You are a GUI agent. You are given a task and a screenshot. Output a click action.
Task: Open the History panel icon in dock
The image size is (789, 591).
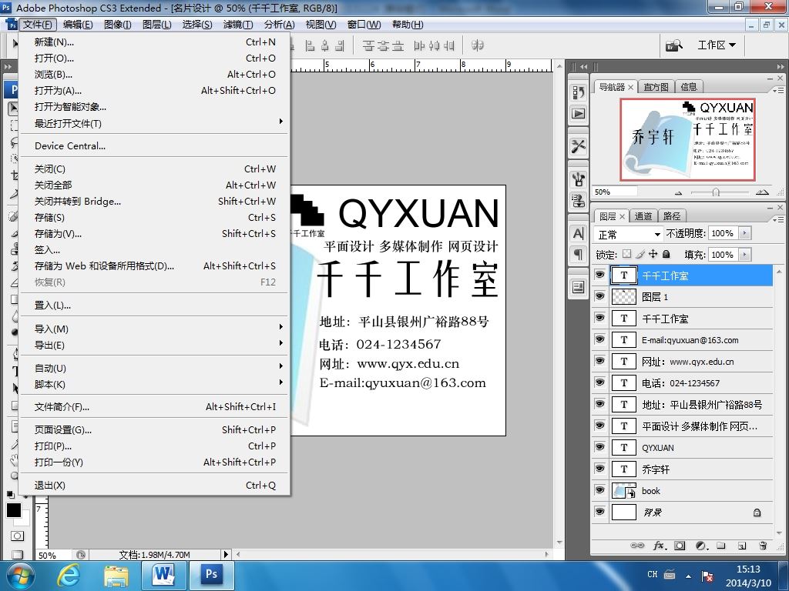[578, 92]
